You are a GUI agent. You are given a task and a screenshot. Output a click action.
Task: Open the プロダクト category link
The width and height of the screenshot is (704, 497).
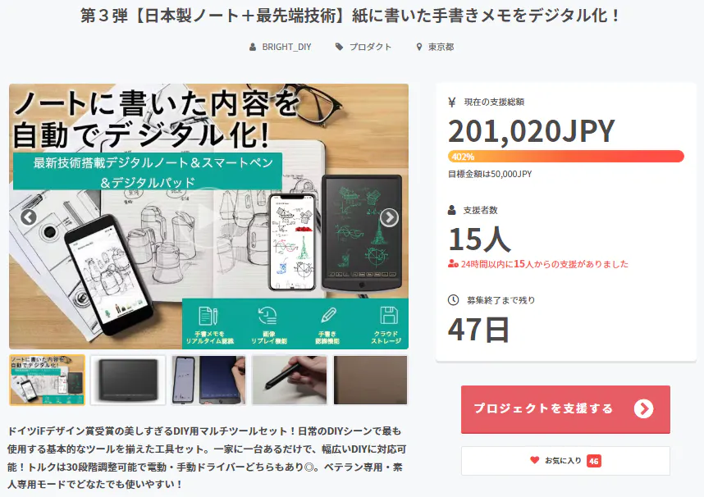(370, 47)
